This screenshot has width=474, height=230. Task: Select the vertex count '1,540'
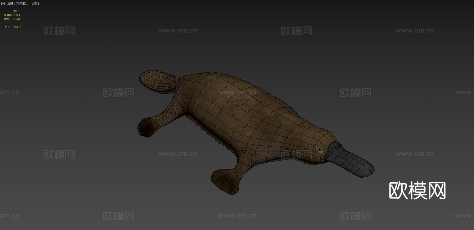click(x=17, y=19)
